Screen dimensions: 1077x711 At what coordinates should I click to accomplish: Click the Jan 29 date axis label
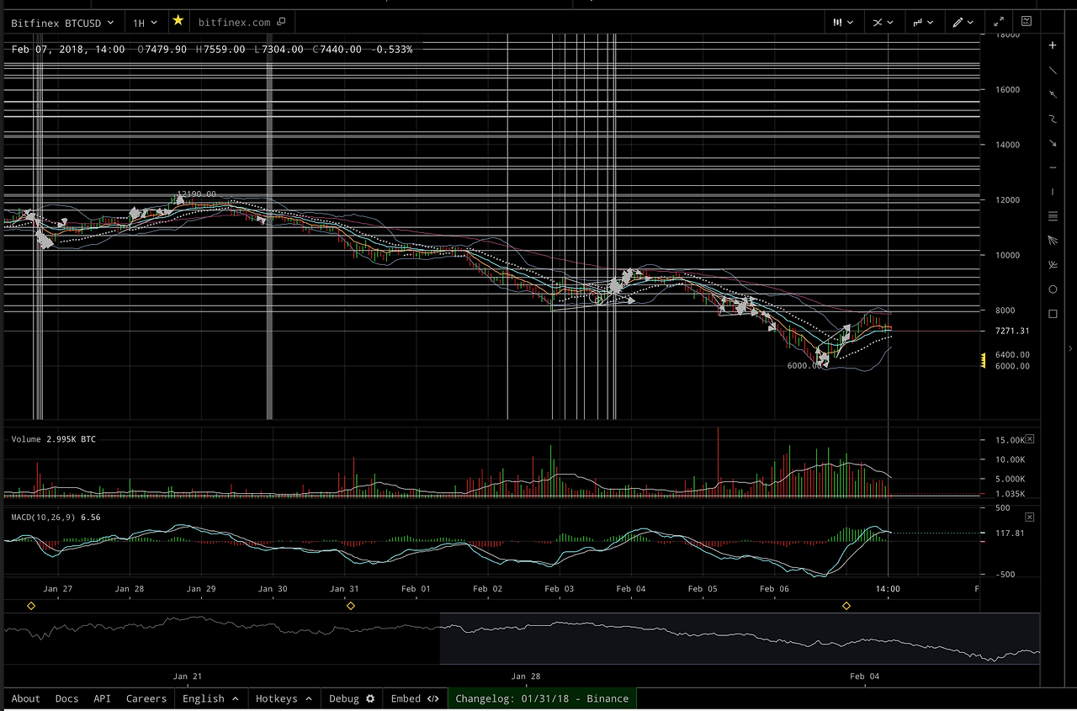[x=201, y=589]
